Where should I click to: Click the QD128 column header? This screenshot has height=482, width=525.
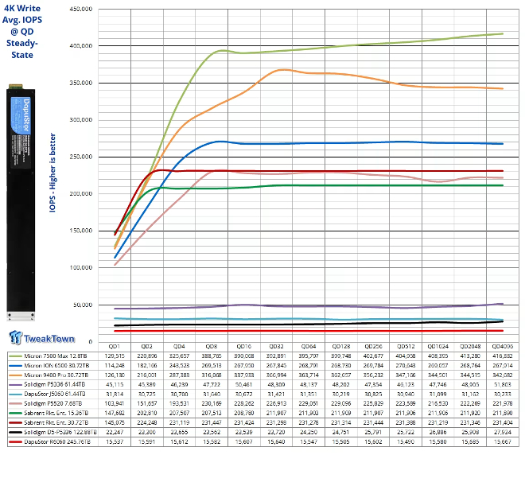[x=340, y=347]
